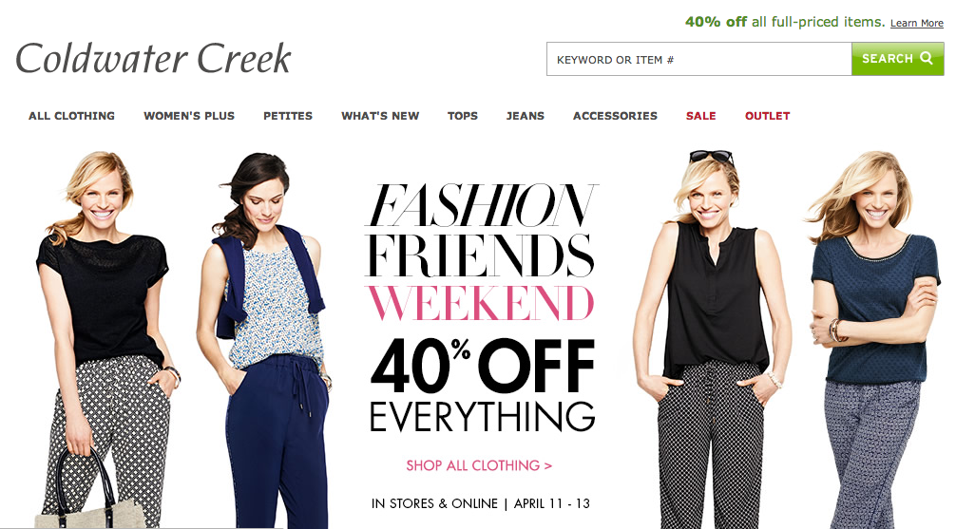This screenshot has height=529, width=956.
Task: Open the Coldwater Creek logo homepage
Action: 153,59
